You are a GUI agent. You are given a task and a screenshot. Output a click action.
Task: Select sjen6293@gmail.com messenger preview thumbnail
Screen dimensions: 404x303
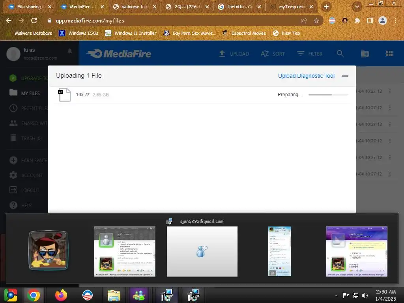point(202,251)
